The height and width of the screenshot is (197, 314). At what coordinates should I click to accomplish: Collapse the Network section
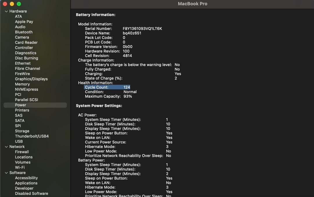click(x=6, y=147)
